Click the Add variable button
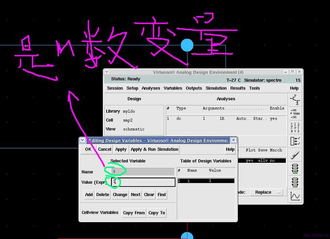The height and width of the screenshot is (239, 330). (89, 194)
